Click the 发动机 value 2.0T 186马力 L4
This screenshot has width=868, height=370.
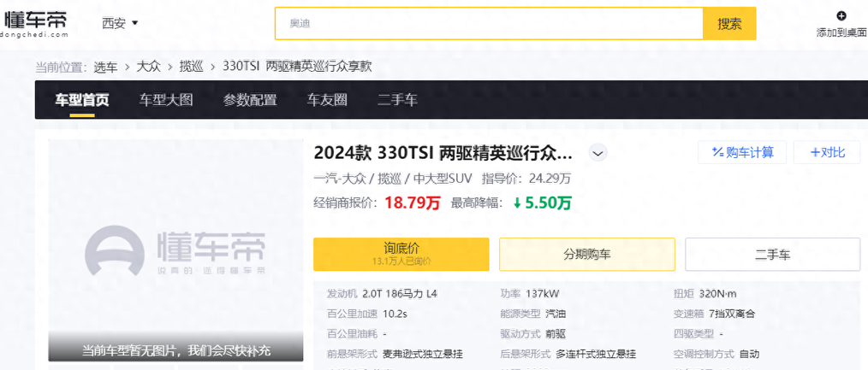coord(400,294)
